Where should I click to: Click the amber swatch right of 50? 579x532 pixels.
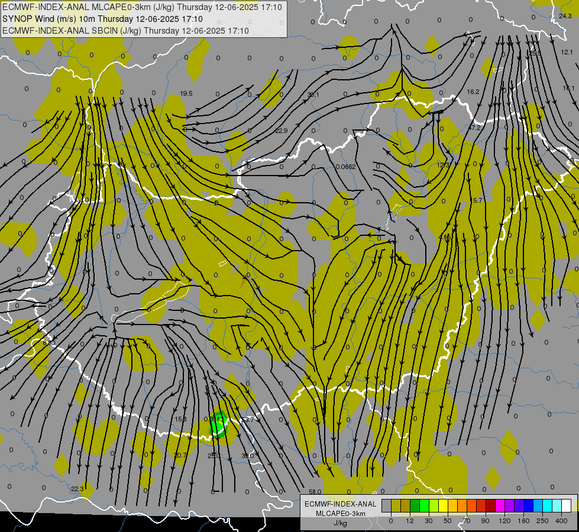coord(452,505)
